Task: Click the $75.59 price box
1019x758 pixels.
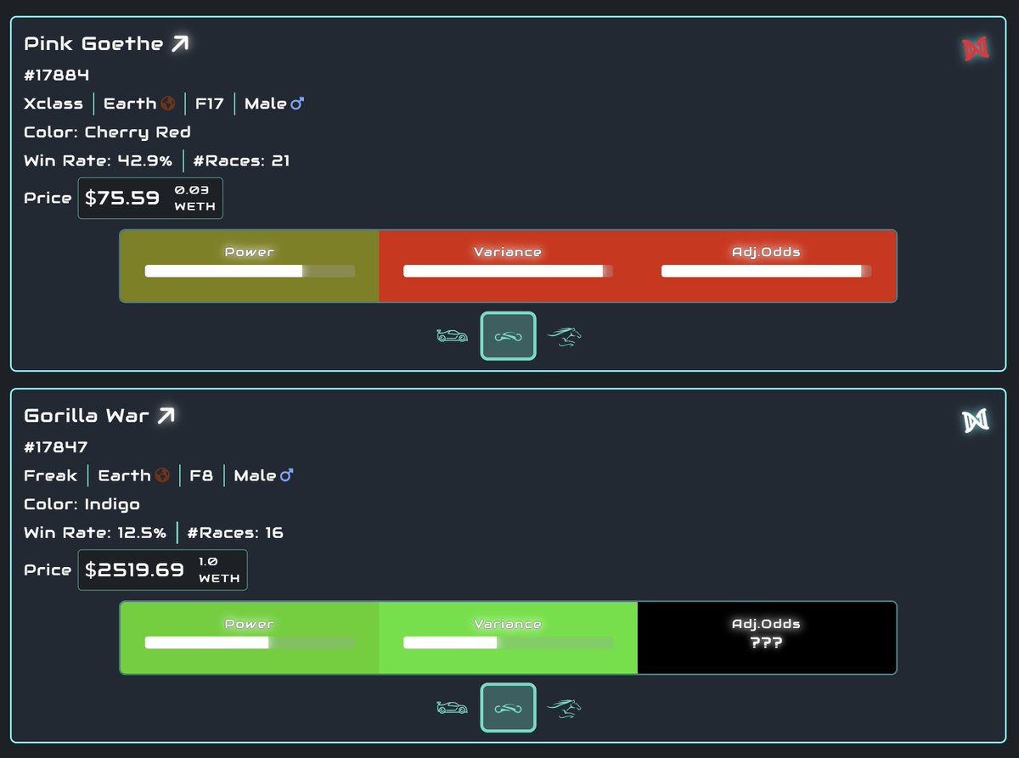Action: (x=150, y=198)
